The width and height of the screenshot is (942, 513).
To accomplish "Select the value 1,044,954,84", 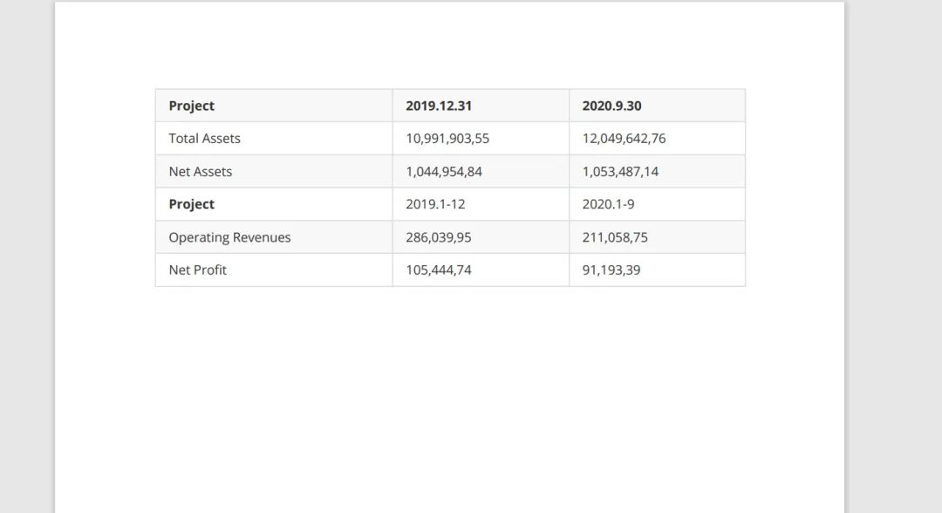I will click(444, 172).
